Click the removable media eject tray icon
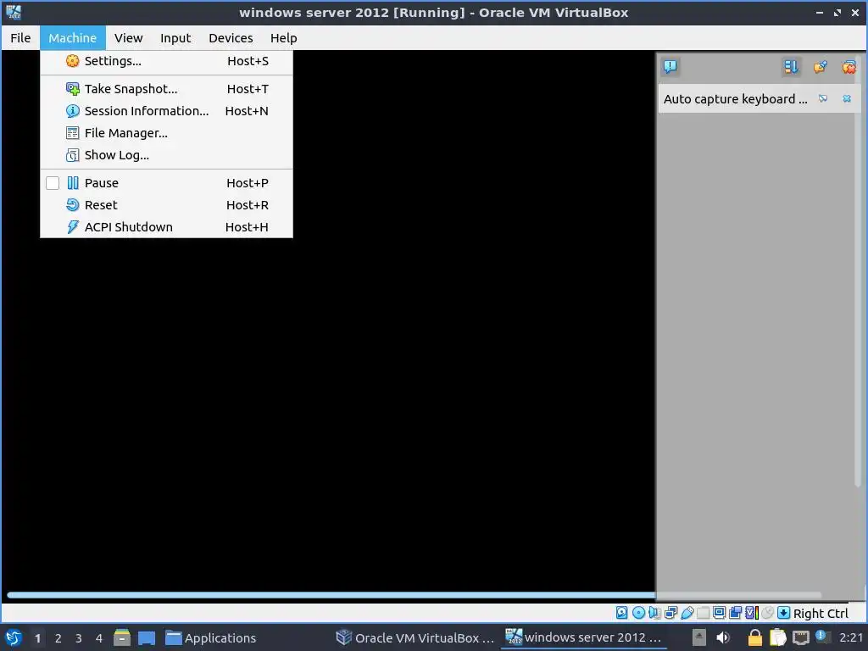 point(699,637)
